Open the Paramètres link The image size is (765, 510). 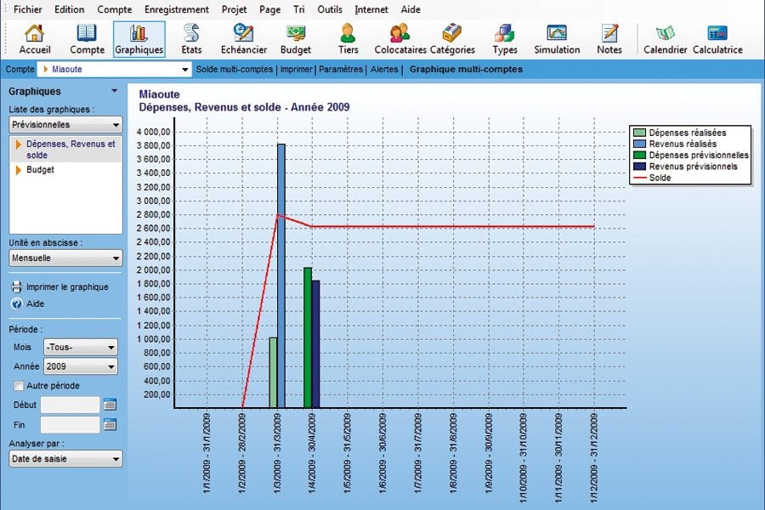[341, 70]
